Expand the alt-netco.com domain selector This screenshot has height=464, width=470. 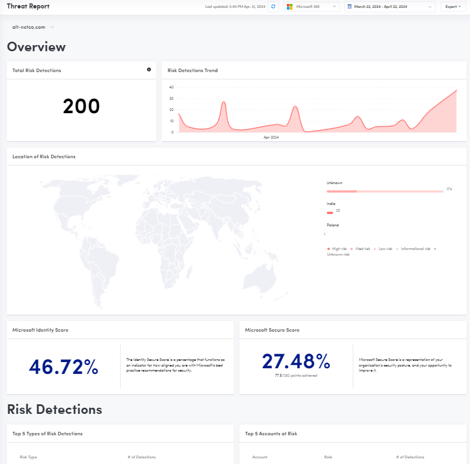point(33,27)
